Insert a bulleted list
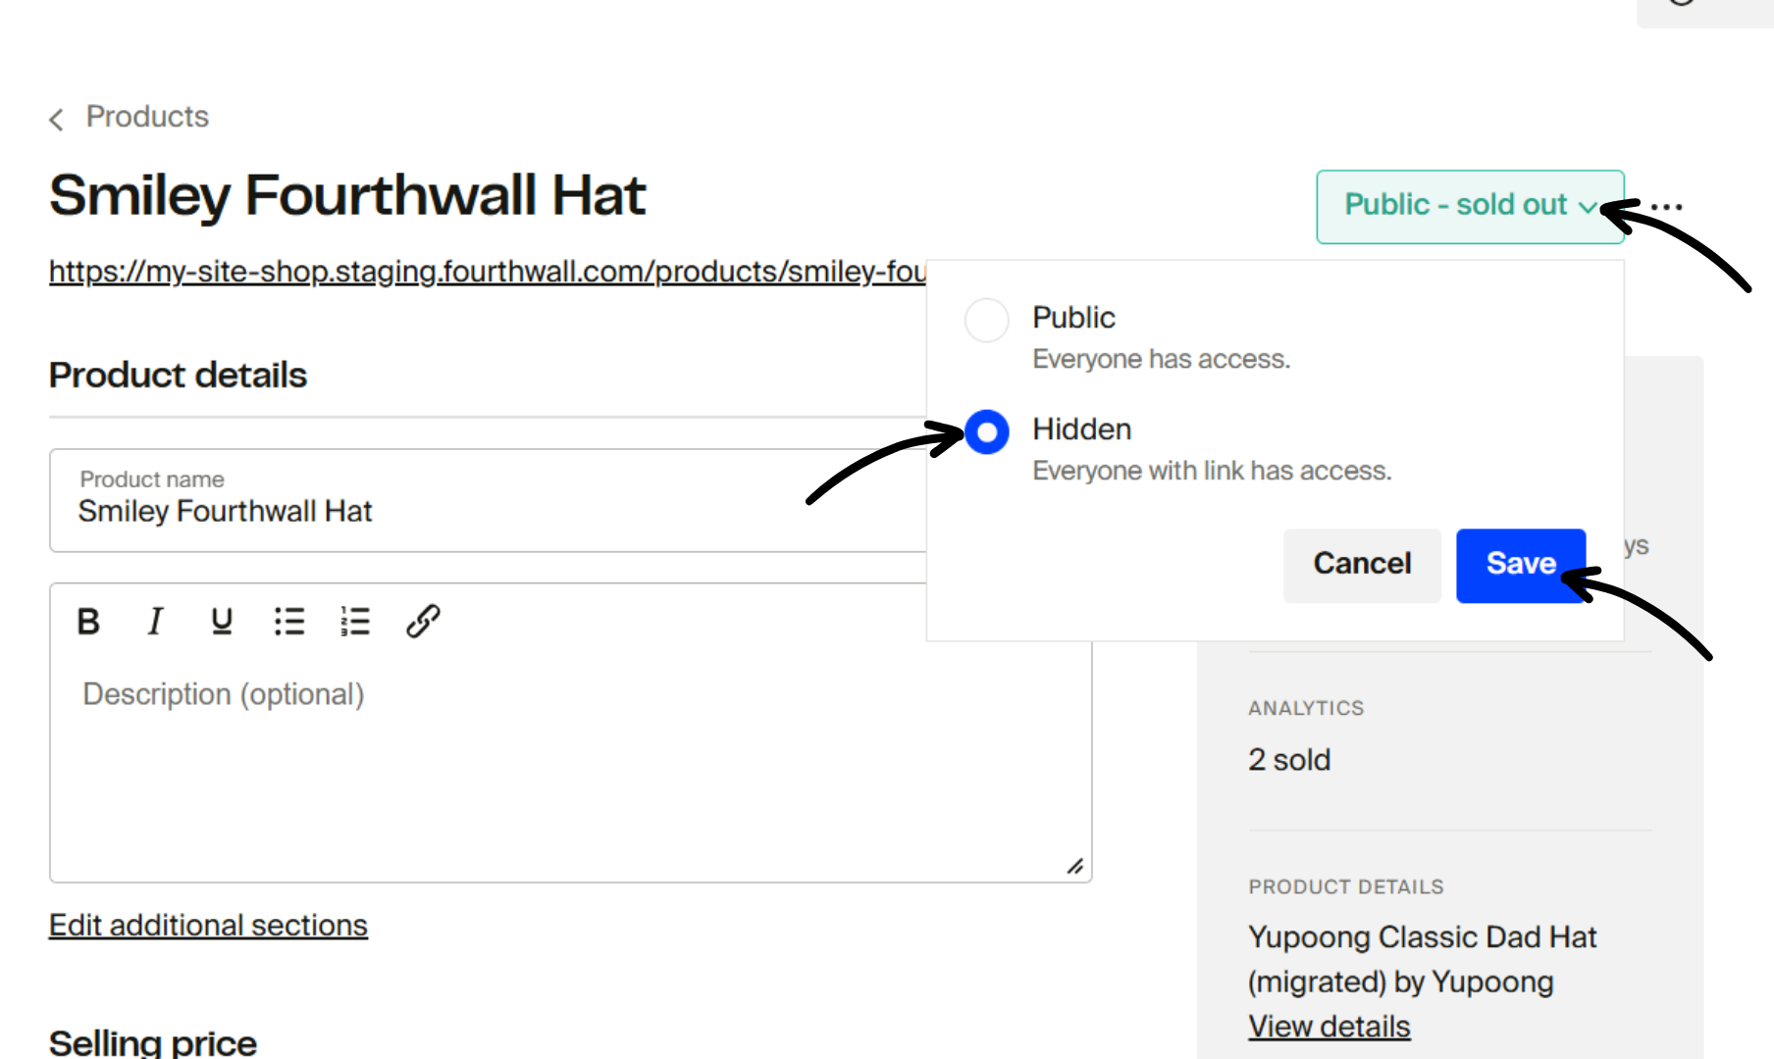The image size is (1774, 1059). point(289,621)
